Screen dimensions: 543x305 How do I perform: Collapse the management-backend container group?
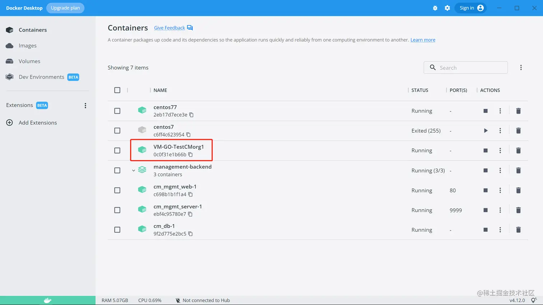[x=134, y=171]
